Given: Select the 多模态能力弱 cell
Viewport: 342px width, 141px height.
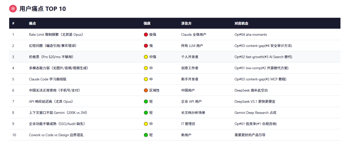Looking at the screenshot, I should click(x=59, y=68).
